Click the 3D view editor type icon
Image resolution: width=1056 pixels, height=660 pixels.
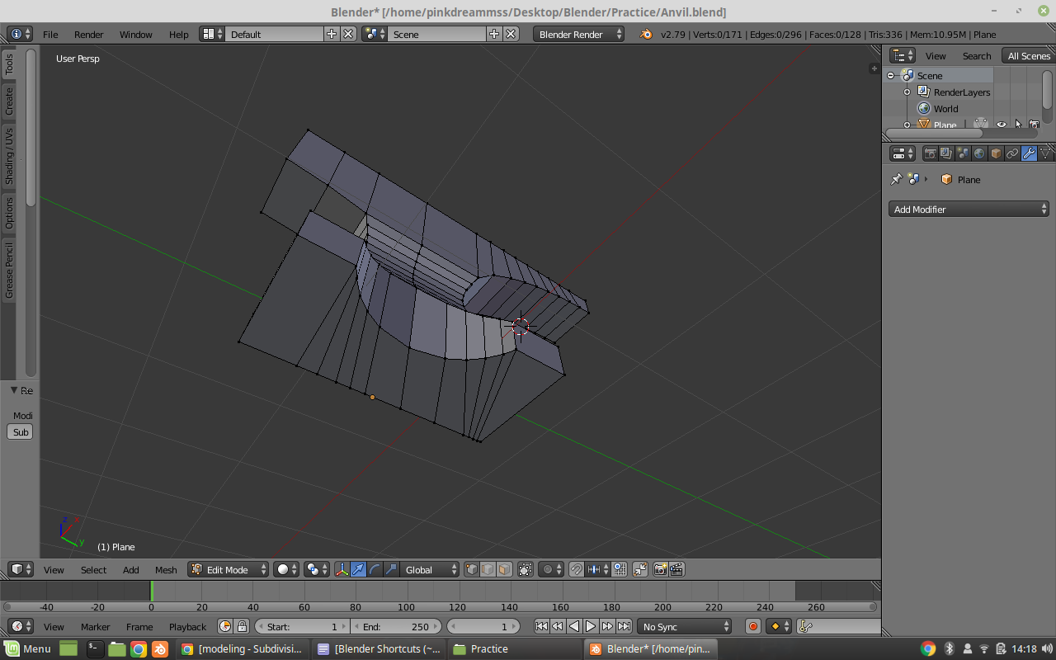pyautogui.click(x=21, y=569)
